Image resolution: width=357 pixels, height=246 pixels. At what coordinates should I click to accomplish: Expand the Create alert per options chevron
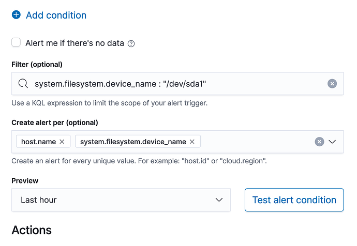[x=333, y=142]
